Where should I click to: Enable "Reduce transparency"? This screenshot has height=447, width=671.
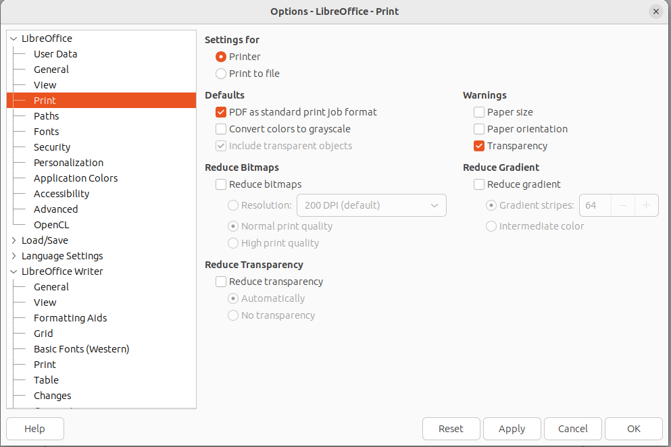click(x=220, y=281)
